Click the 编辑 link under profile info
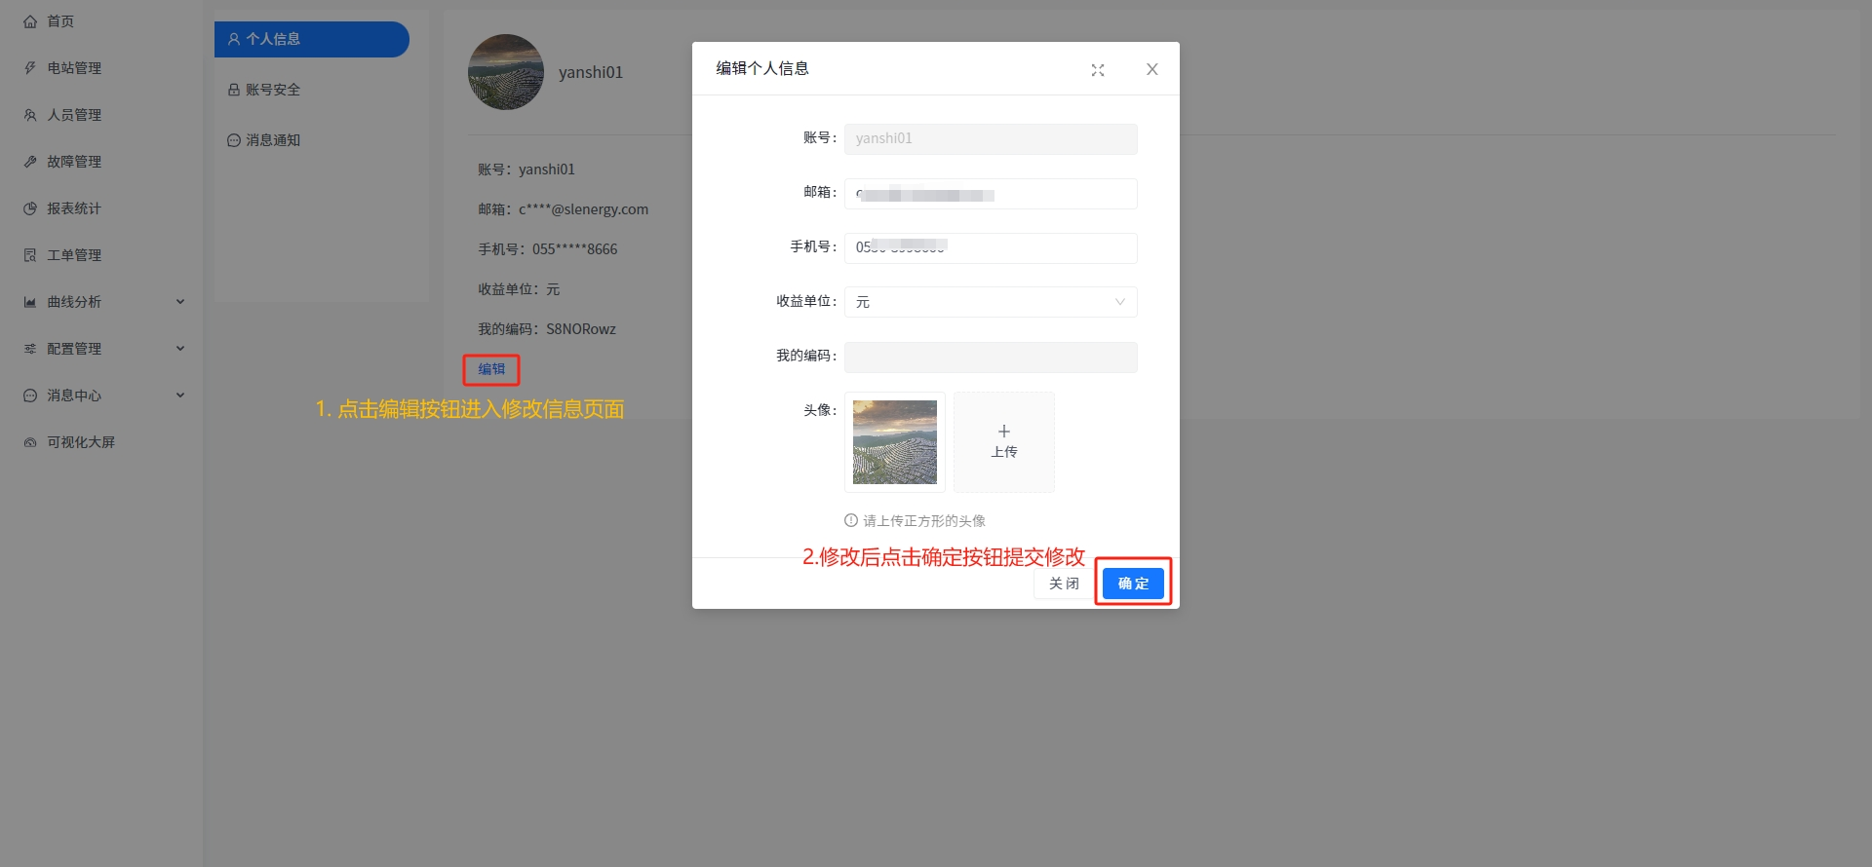This screenshot has height=867, width=1872. pos(491,369)
